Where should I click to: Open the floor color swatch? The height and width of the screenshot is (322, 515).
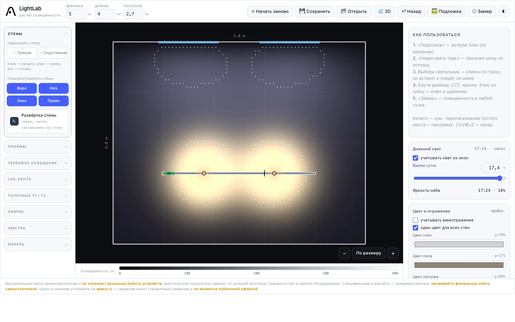tap(459, 265)
